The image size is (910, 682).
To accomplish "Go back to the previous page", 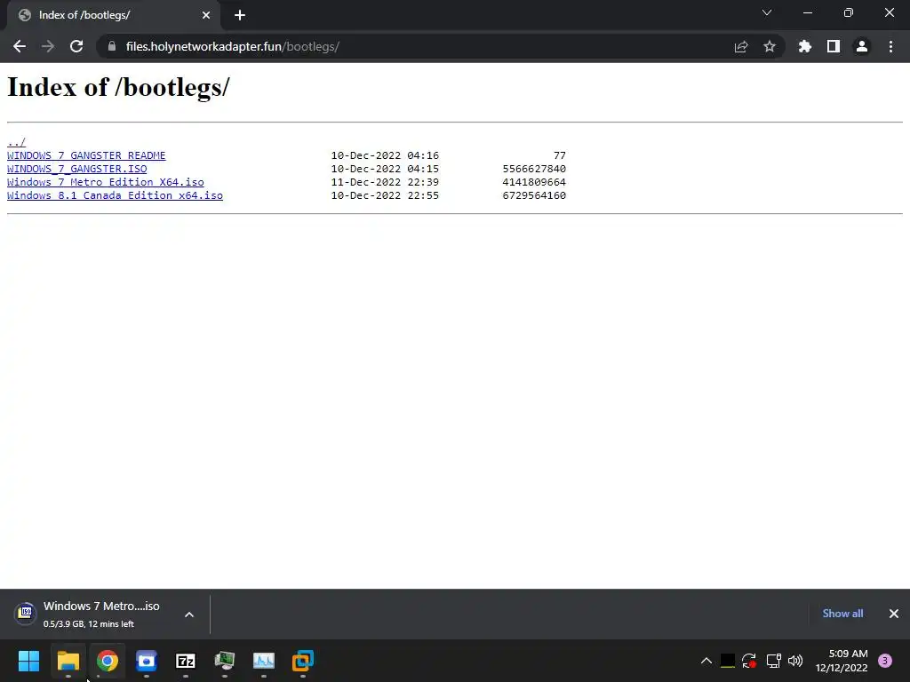I will click(x=20, y=46).
